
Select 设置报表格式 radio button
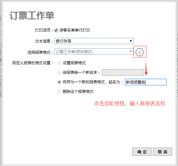(59, 63)
